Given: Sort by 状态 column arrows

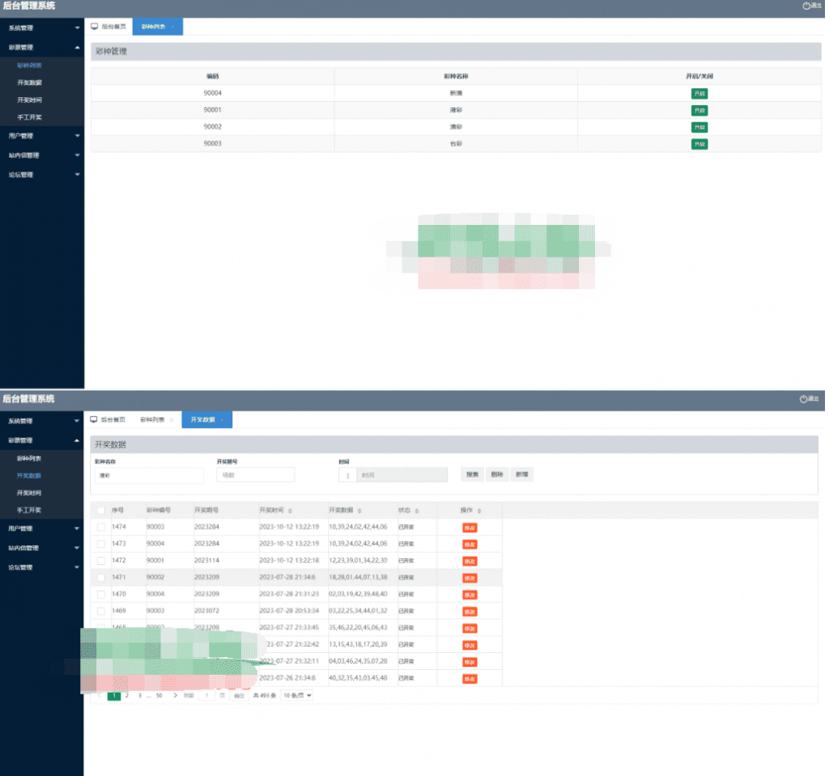Looking at the screenshot, I should (417, 511).
